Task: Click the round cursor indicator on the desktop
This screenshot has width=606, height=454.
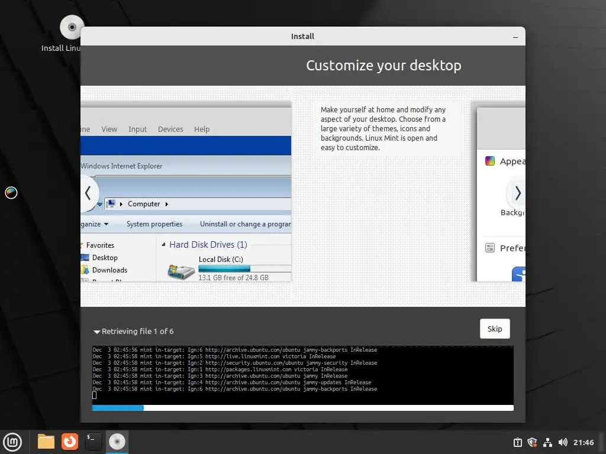Action: 11,193
